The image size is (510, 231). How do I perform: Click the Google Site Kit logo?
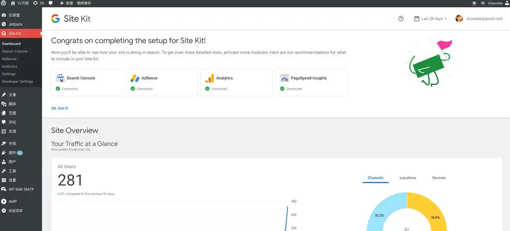pyautogui.click(x=70, y=18)
